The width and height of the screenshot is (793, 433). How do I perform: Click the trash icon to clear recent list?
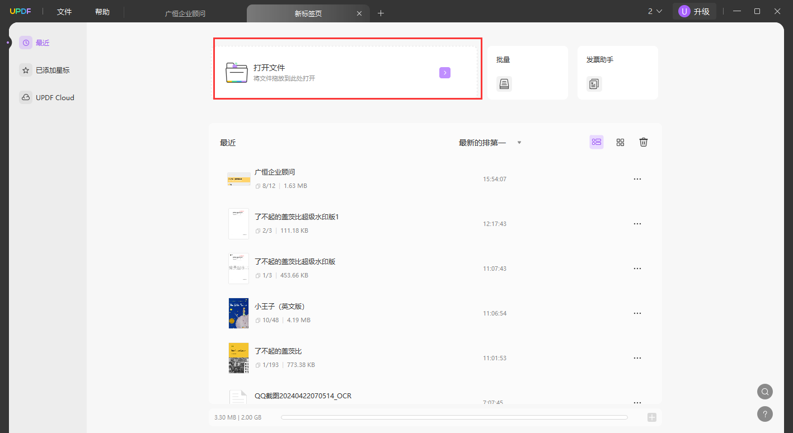[644, 142]
